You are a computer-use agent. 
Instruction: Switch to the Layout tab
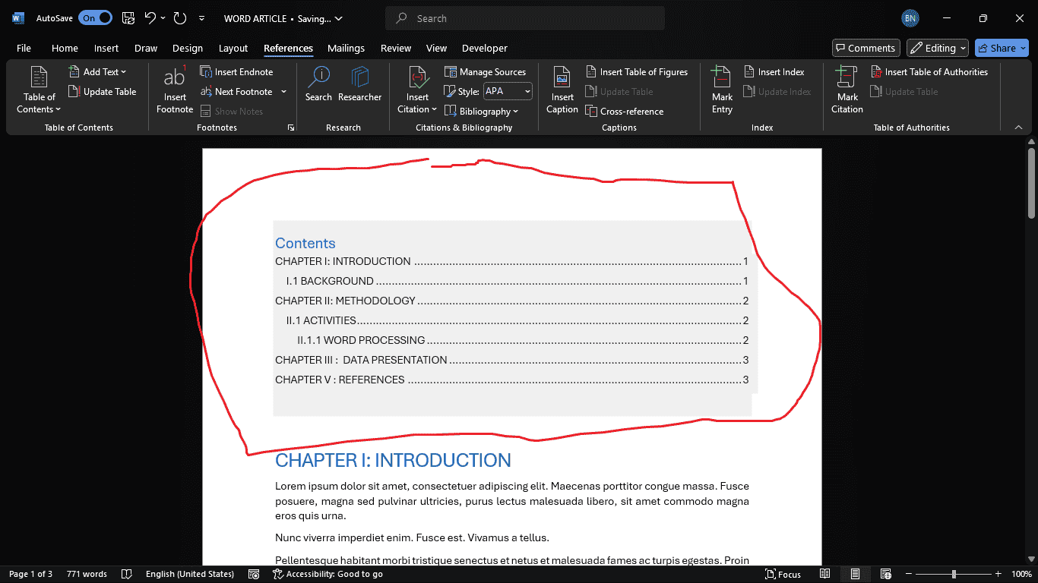click(x=233, y=48)
